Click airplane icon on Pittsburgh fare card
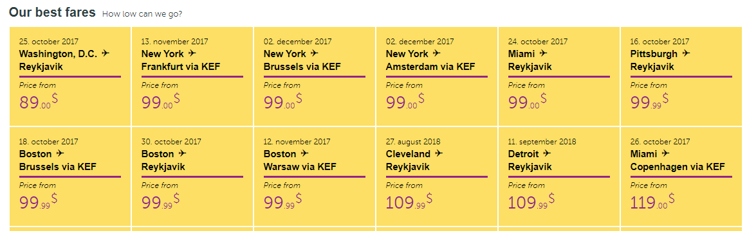 pyautogui.click(x=686, y=53)
